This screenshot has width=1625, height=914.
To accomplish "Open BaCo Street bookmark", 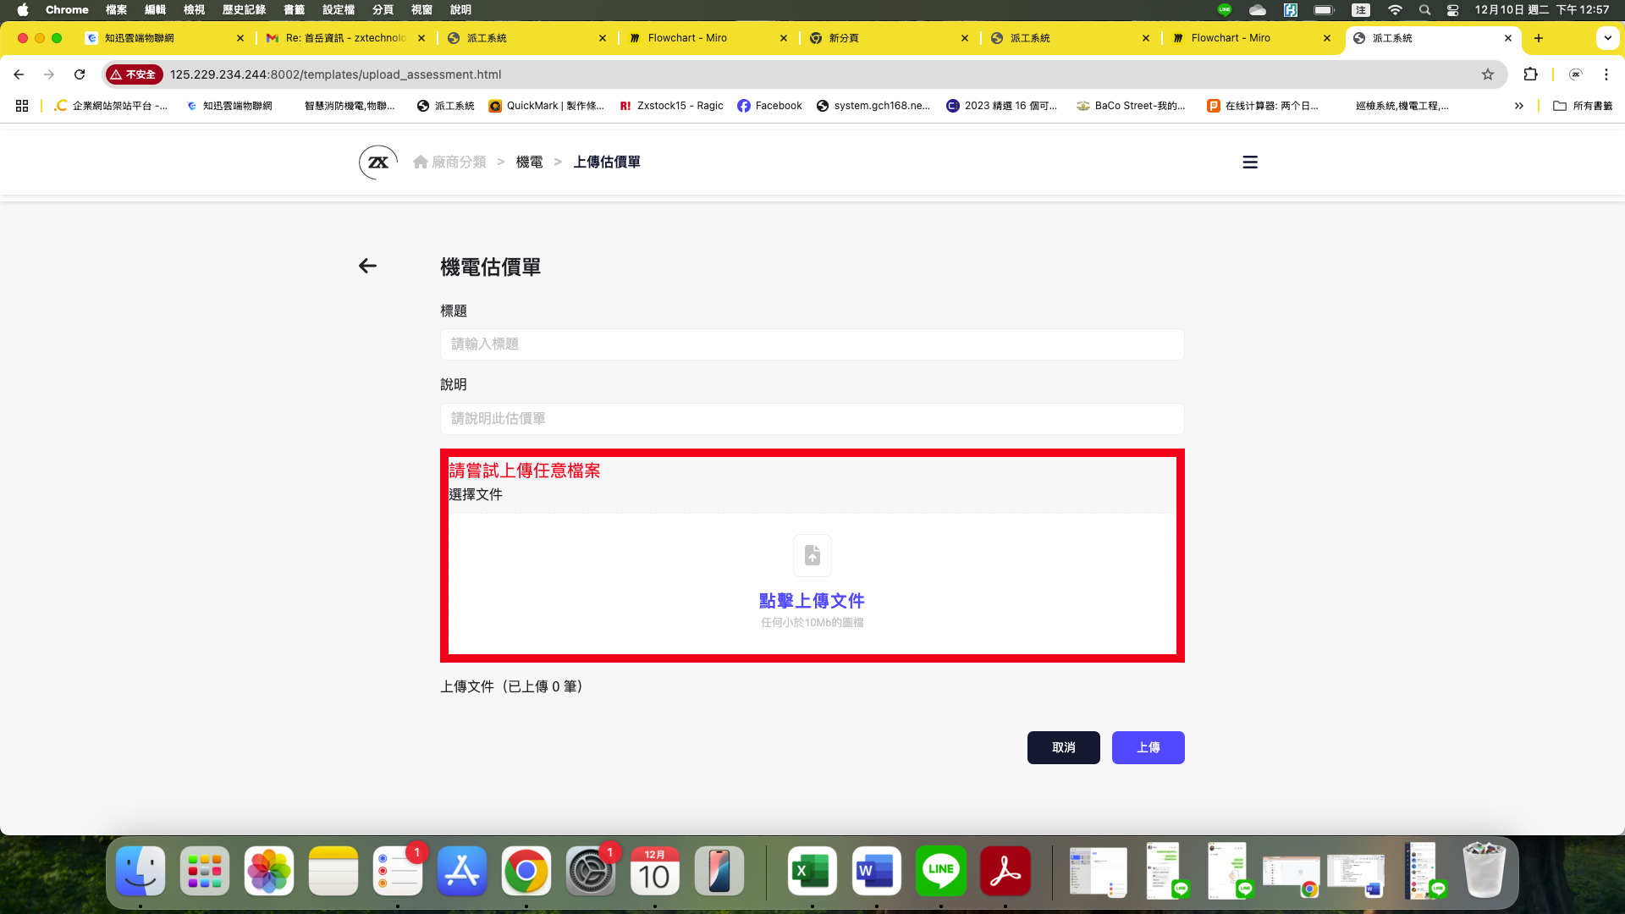I will pyautogui.click(x=1132, y=106).
